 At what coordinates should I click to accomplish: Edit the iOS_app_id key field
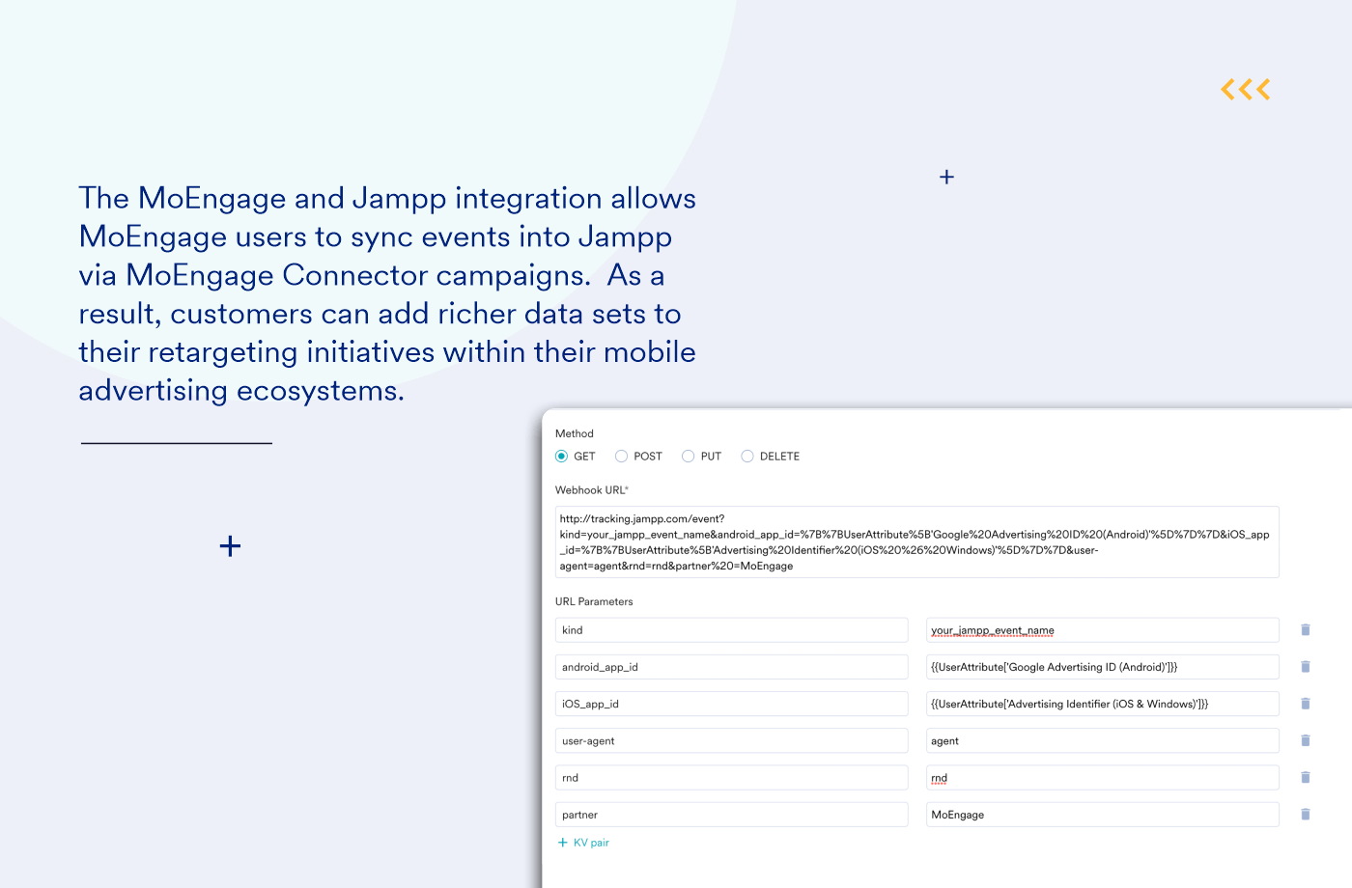(x=732, y=704)
